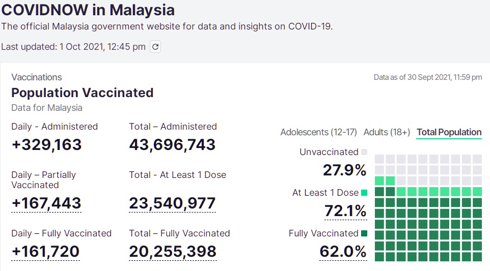Click the 23,540,977 at least 1 dose total

pyautogui.click(x=172, y=203)
